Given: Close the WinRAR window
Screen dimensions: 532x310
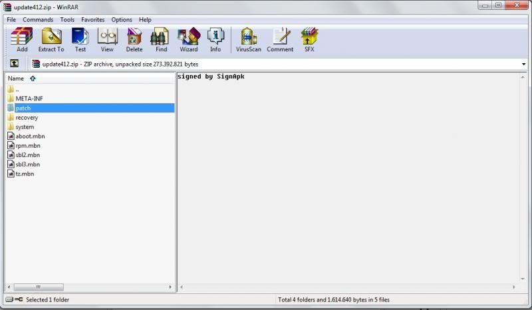Looking at the screenshot, I should coord(517,5).
